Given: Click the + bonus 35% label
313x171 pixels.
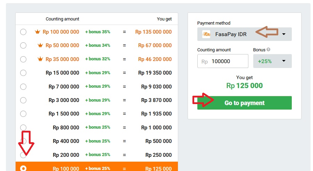Looking at the screenshot, I should (x=98, y=32).
